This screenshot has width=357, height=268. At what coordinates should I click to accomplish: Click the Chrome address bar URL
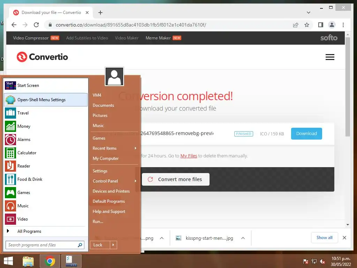pos(131,25)
